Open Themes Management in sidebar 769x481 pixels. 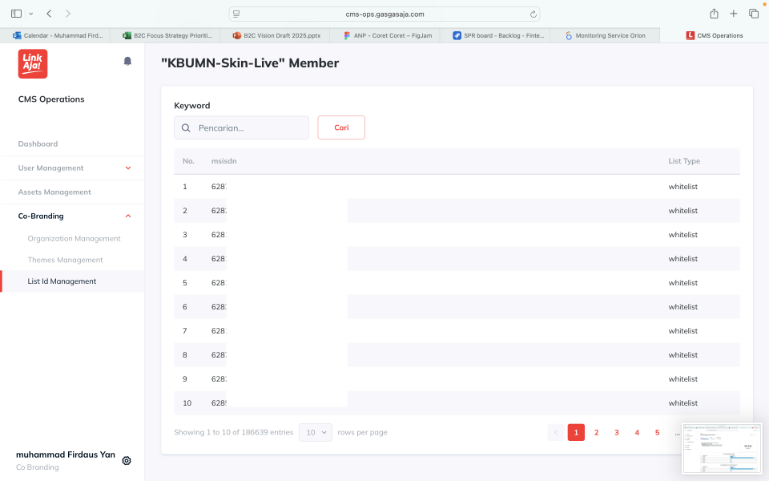pyautogui.click(x=65, y=260)
